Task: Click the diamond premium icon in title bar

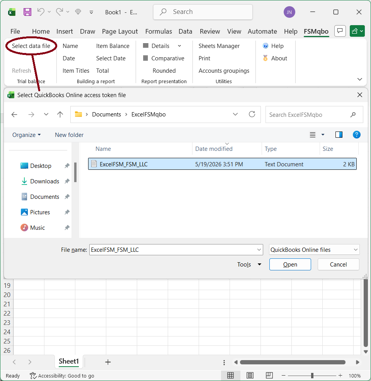Action: 78,12
